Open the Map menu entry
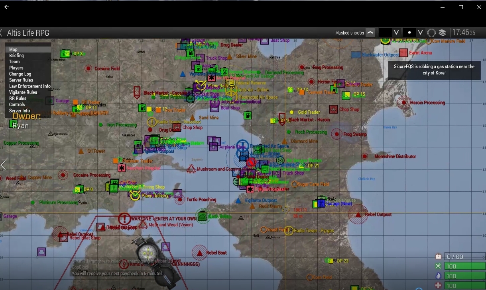This screenshot has width=486, height=290. coord(28,50)
